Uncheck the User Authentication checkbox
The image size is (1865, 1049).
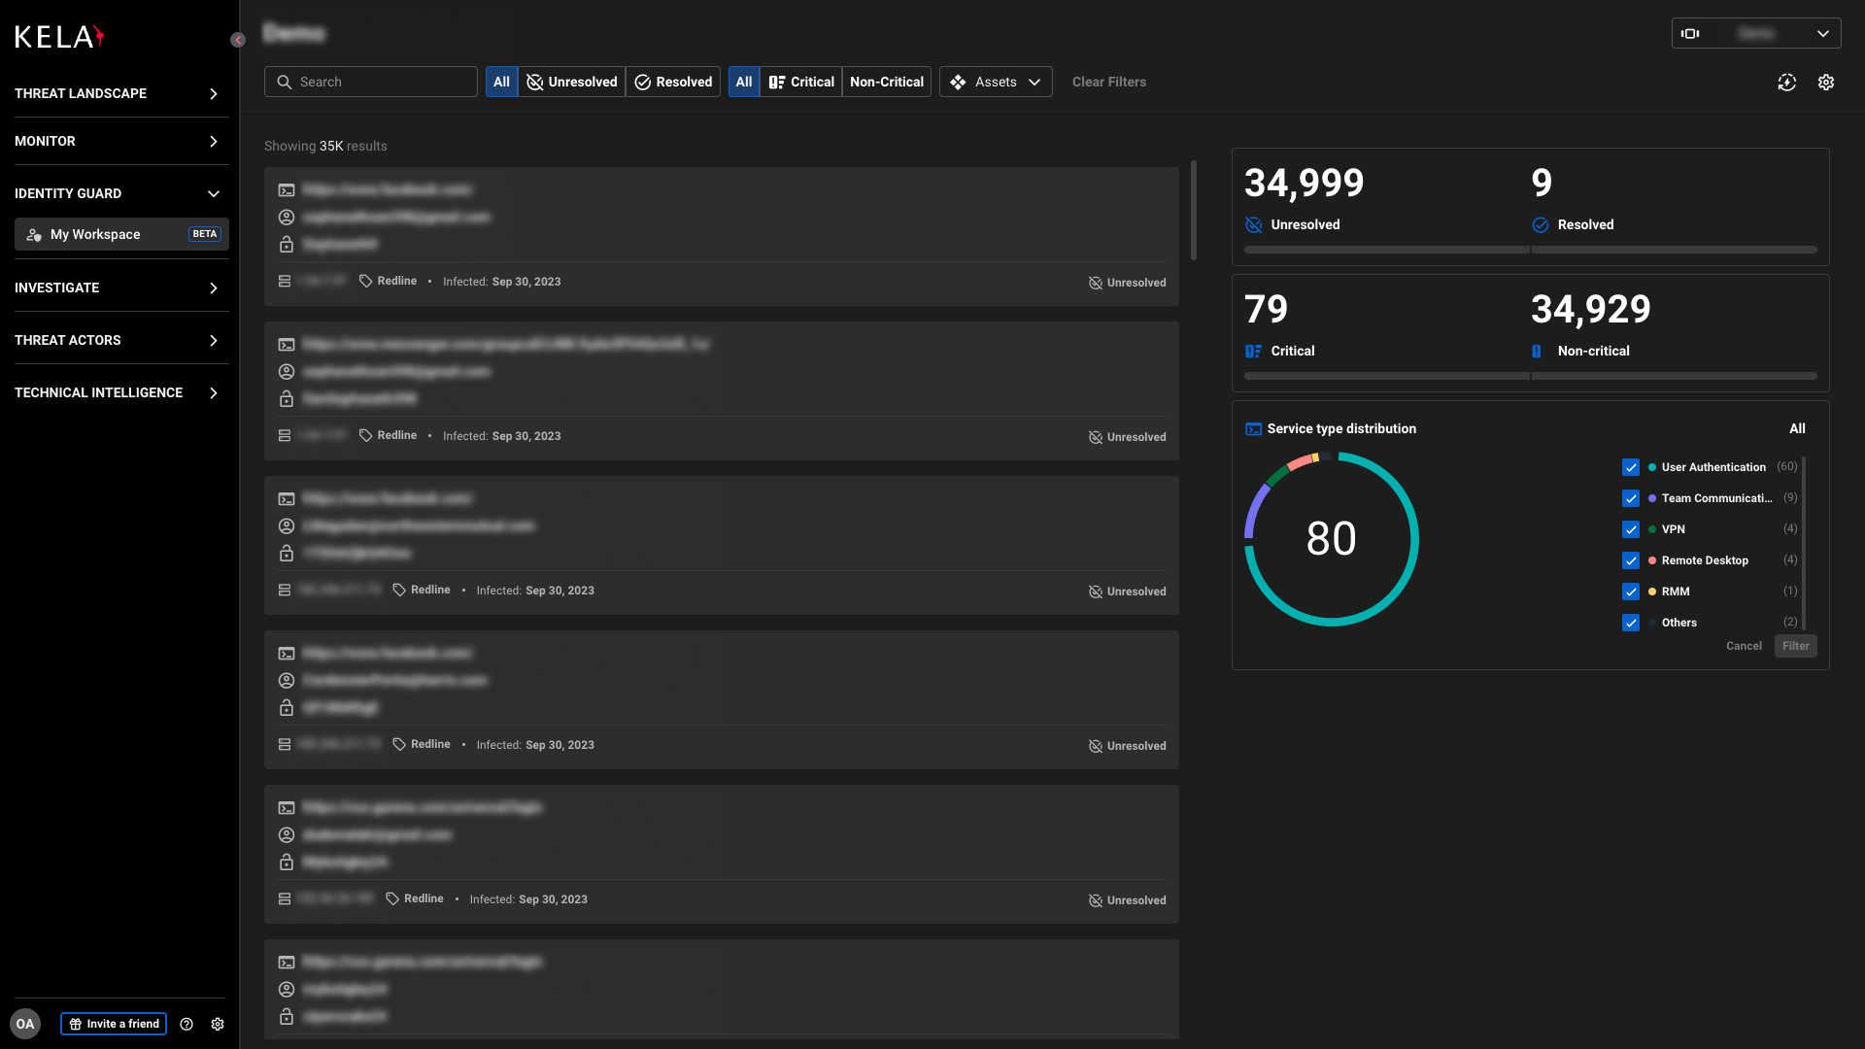click(1631, 467)
